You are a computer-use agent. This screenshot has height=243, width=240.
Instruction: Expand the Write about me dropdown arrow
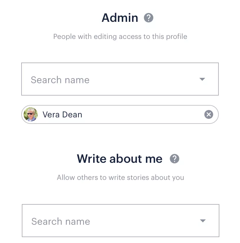[x=203, y=221]
